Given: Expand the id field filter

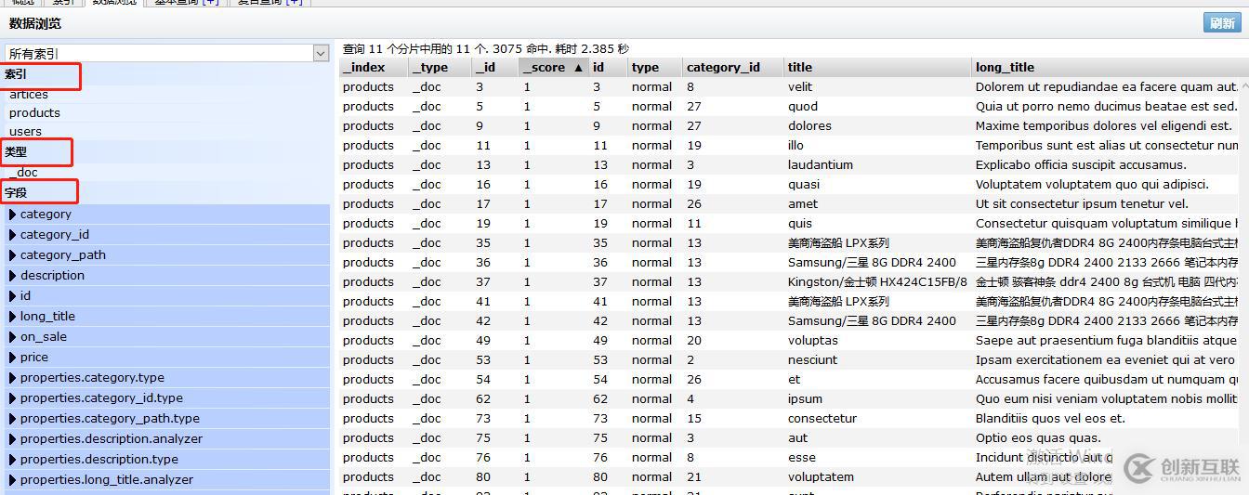Looking at the screenshot, I should (x=167, y=295).
